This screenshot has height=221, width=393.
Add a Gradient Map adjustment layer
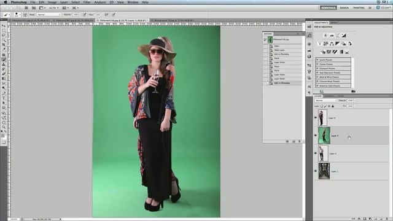point(341,52)
